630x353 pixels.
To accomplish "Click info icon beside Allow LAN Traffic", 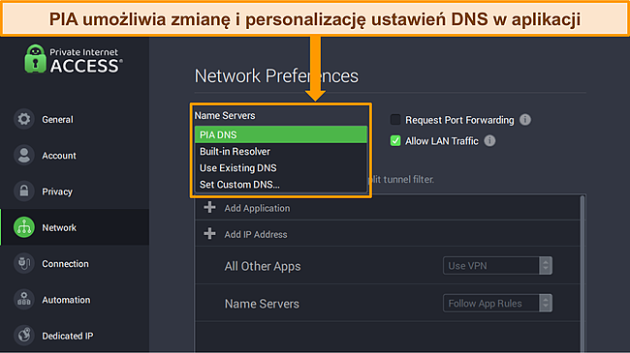I will tap(489, 141).
